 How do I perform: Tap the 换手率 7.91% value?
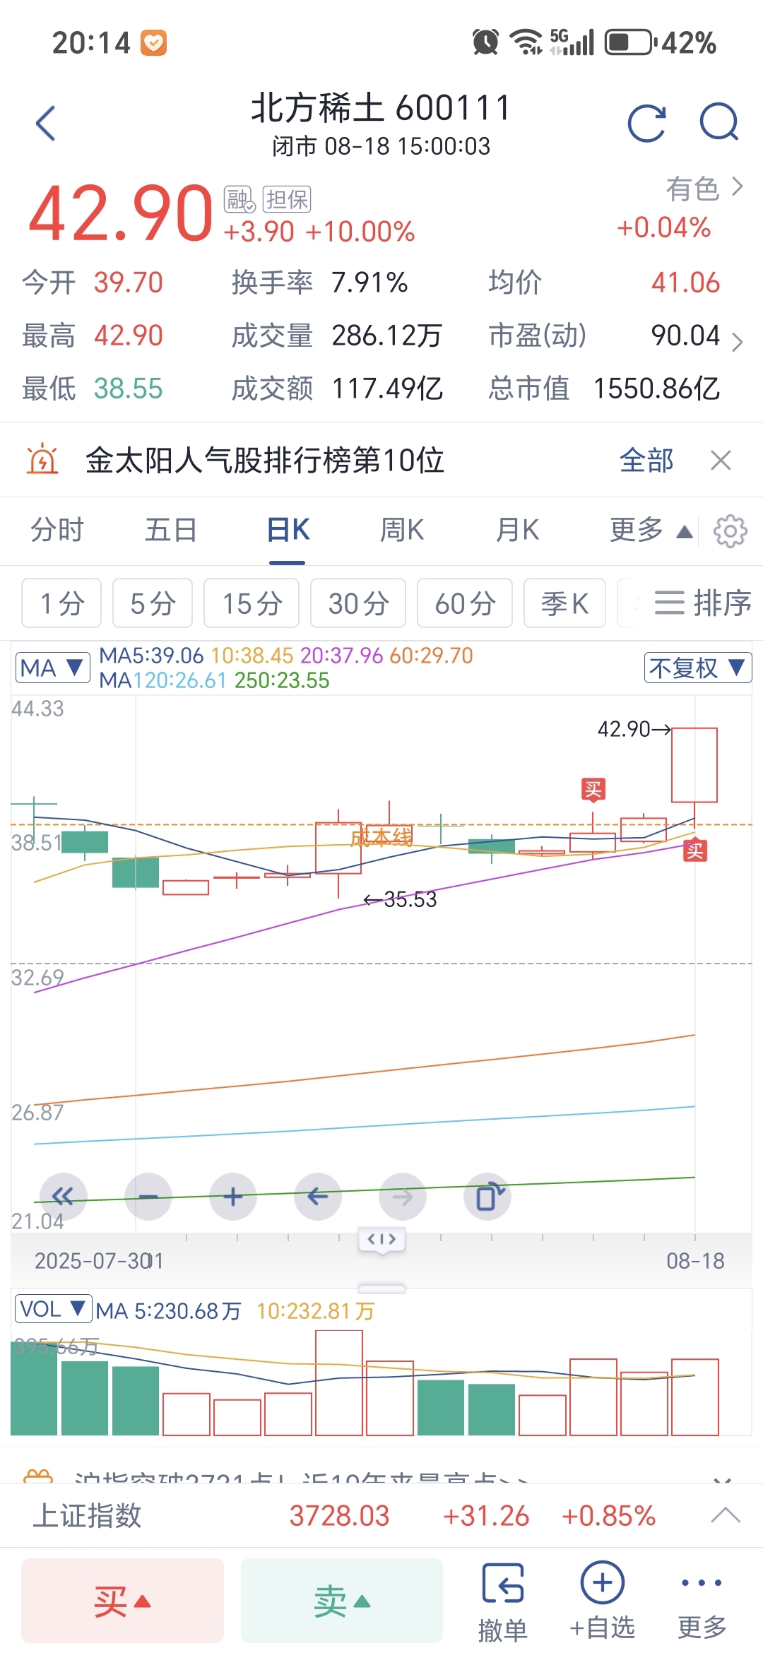click(x=369, y=283)
